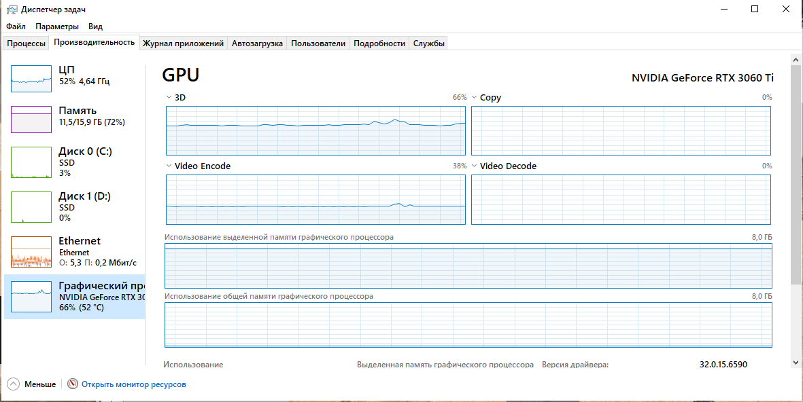Click the 38% value beside Video Encode
This screenshot has height=402, width=803.
[x=460, y=166]
